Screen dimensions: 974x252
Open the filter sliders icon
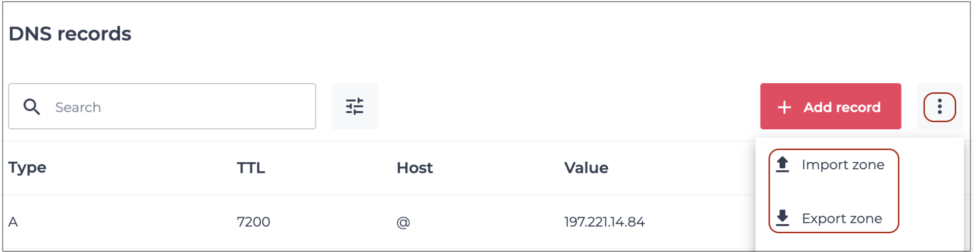coord(355,106)
